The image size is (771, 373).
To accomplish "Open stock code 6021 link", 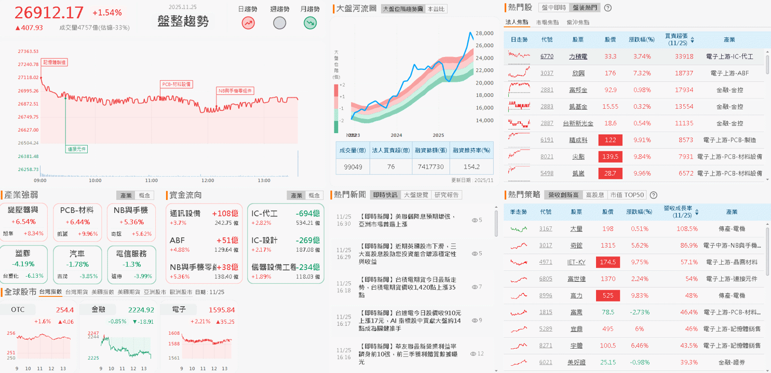I will (546, 362).
